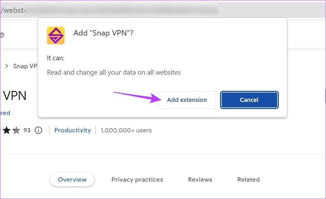The height and width of the screenshot is (199, 326).
Task: Switch to the Privacy practices tab
Action: (x=137, y=179)
